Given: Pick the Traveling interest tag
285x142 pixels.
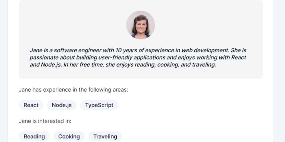Looking at the screenshot, I should point(105,136).
